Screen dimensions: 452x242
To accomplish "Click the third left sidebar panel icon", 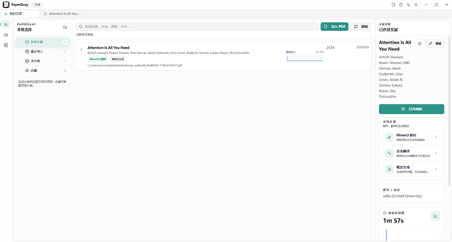I will pyautogui.click(x=6, y=45).
